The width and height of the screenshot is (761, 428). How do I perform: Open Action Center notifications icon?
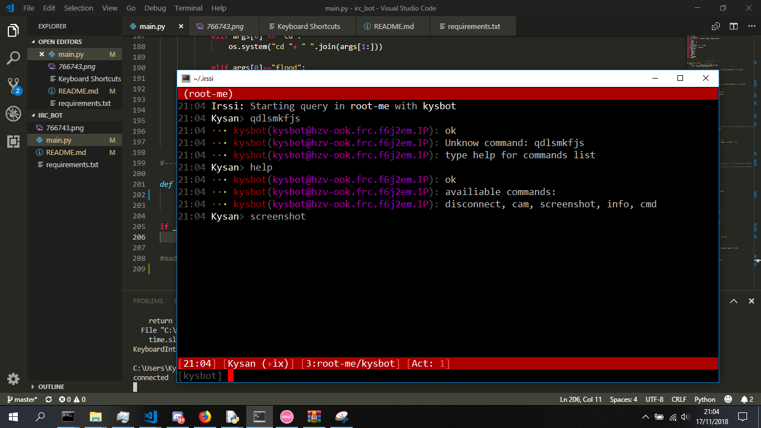coord(742,416)
